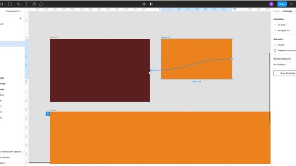This screenshot has width=296, height=166.
Task: Open the purple user avatar
Action: click(x=271, y=4)
